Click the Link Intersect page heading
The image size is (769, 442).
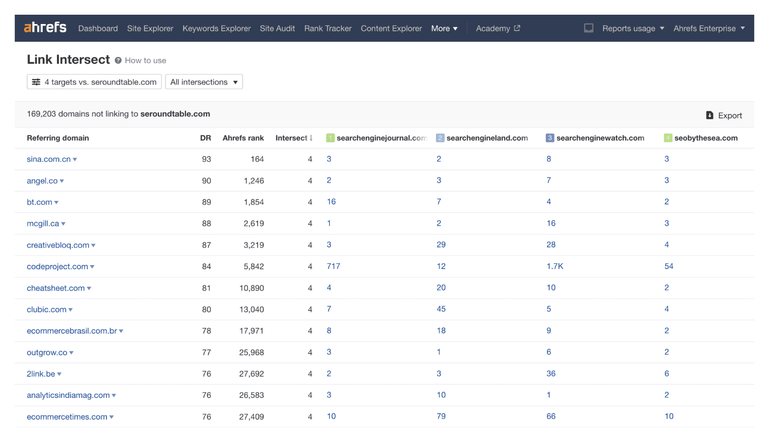coord(68,60)
